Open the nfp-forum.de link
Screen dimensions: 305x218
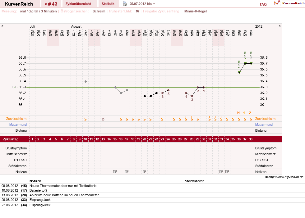[284, 177]
